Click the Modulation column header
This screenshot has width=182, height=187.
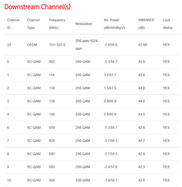click(83, 24)
